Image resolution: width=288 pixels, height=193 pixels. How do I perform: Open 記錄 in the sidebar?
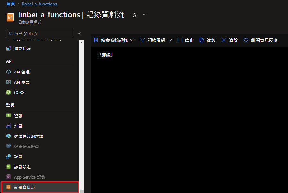click(18, 157)
